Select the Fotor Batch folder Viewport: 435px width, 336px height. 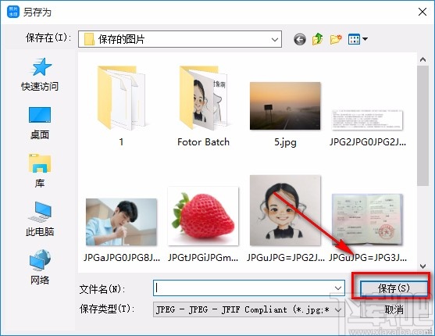(x=203, y=106)
